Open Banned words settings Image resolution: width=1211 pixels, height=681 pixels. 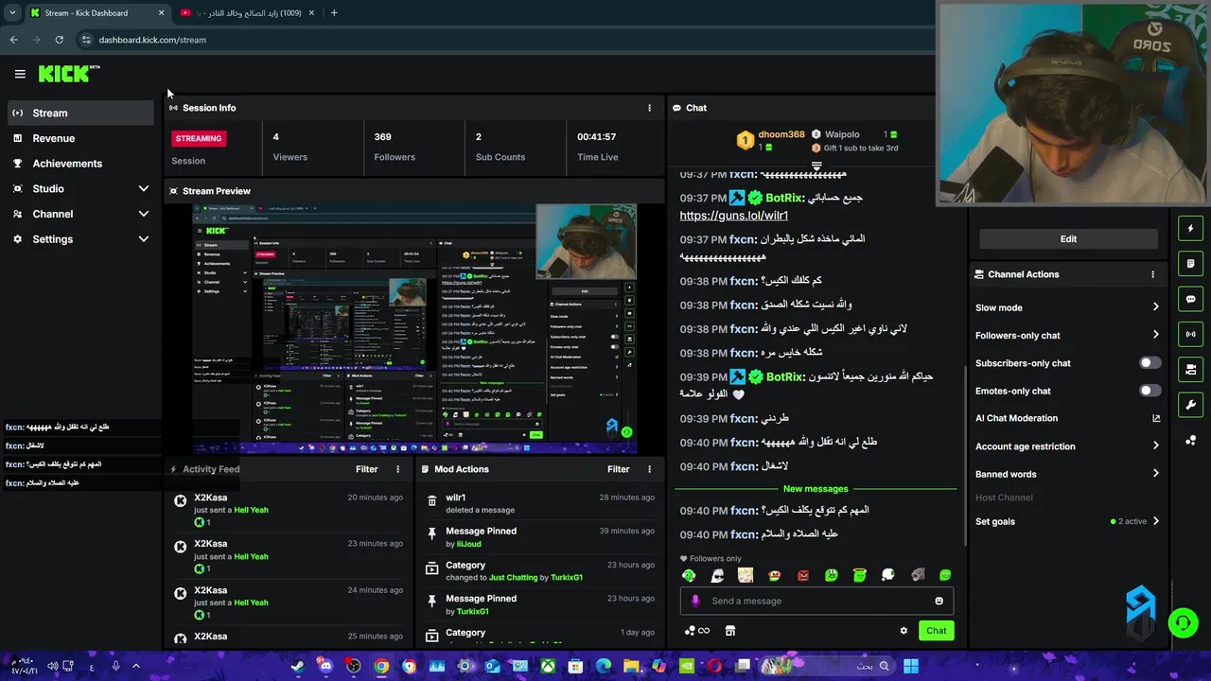1067,474
